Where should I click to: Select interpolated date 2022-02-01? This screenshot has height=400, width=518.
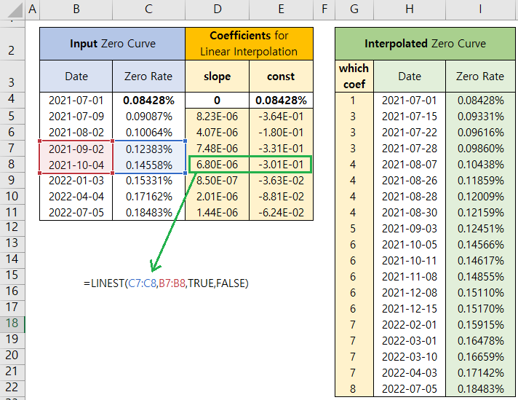(x=410, y=324)
